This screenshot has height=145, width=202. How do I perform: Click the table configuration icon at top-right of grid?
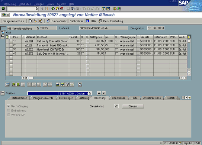click(189, 37)
